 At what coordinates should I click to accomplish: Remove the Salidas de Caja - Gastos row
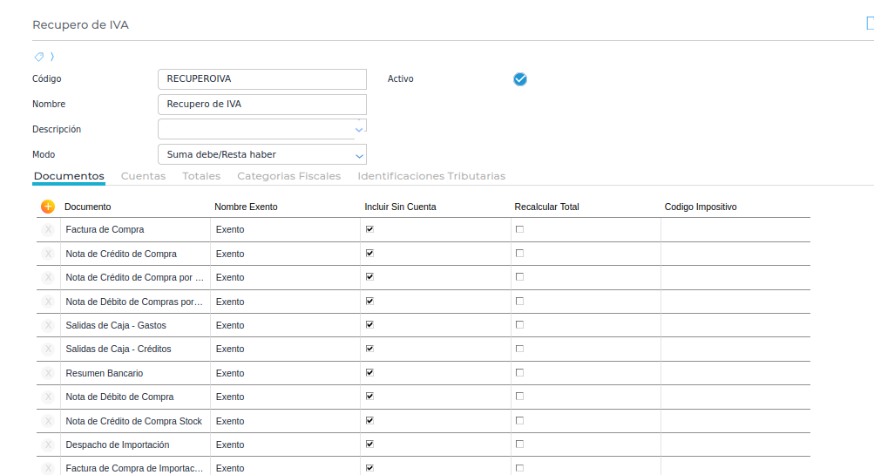48,325
